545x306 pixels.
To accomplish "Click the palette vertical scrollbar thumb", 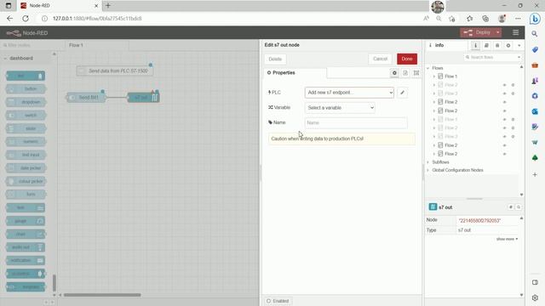I will tap(54, 283).
